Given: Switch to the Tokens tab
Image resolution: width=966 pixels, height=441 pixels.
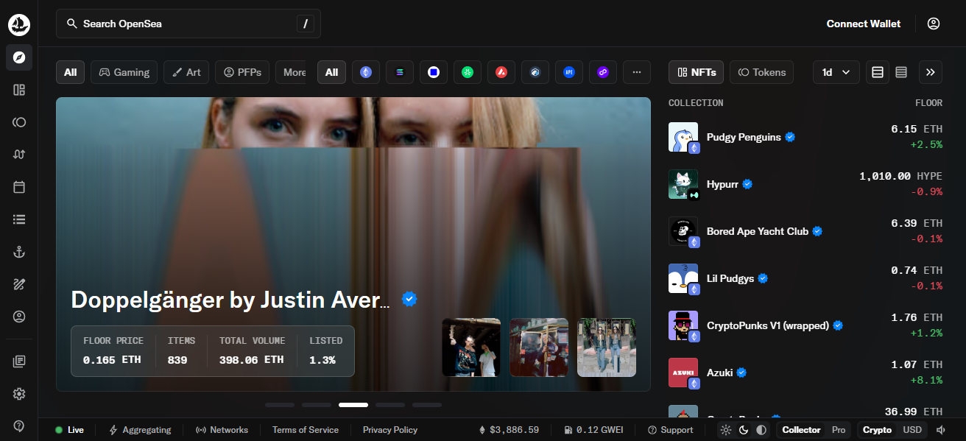Looking at the screenshot, I should [761, 72].
